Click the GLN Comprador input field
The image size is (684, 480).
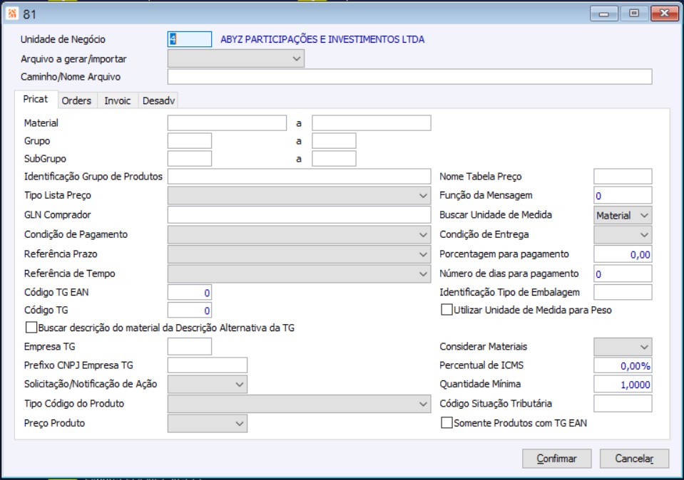coord(299,215)
